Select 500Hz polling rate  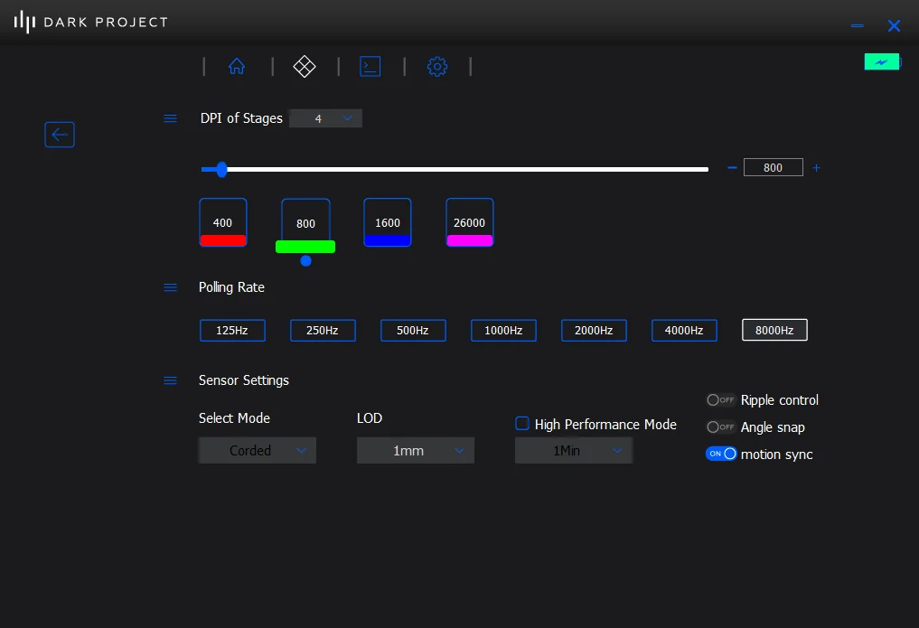[x=413, y=331]
